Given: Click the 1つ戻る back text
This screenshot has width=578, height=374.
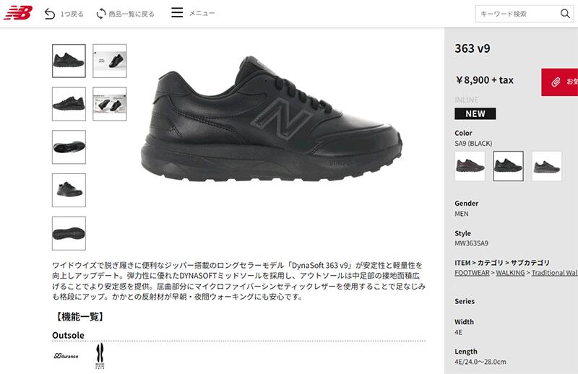Looking at the screenshot, I should pyautogui.click(x=72, y=14).
